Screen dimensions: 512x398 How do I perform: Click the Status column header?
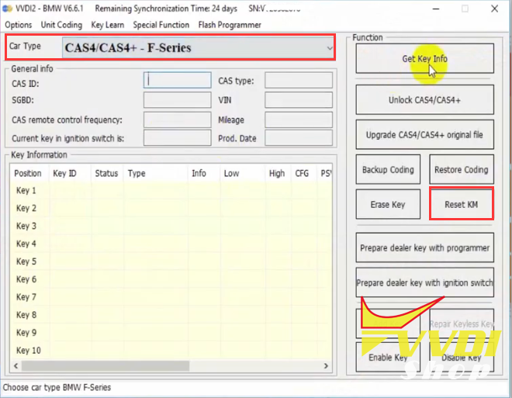pos(106,174)
